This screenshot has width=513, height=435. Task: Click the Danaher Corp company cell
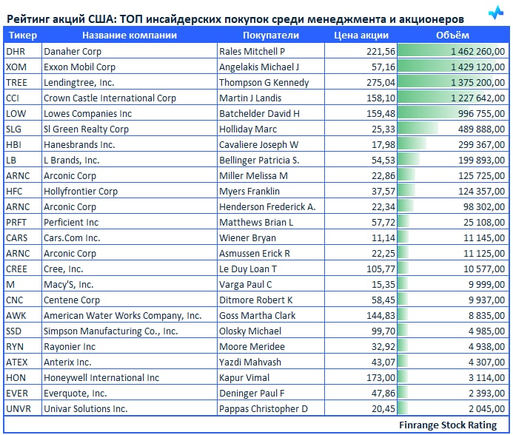[130, 51]
